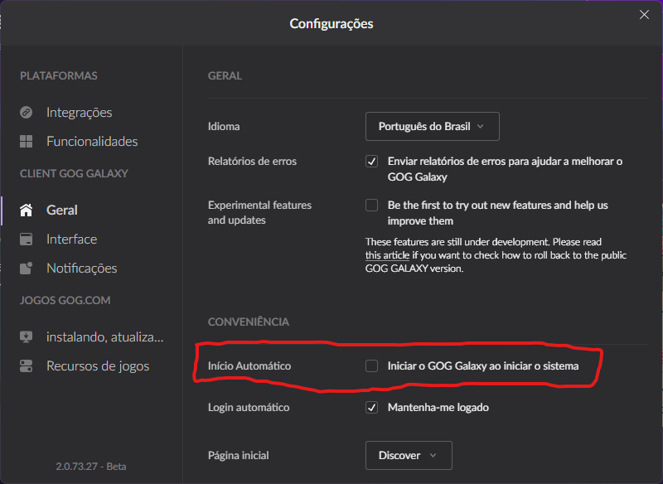Click the Recursos de jogos toggle icon
The height and width of the screenshot is (484, 663).
pos(27,366)
